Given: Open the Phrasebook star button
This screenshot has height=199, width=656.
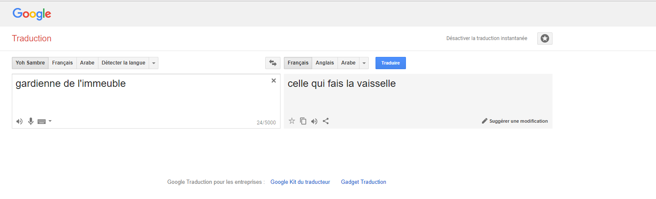Looking at the screenshot, I should pyautogui.click(x=545, y=38).
